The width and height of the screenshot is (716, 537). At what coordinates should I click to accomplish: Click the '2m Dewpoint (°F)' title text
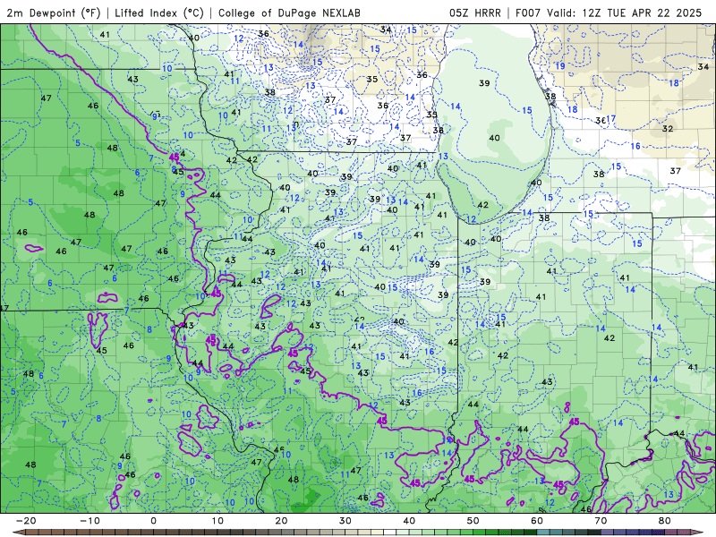pyautogui.click(x=54, y=13)
